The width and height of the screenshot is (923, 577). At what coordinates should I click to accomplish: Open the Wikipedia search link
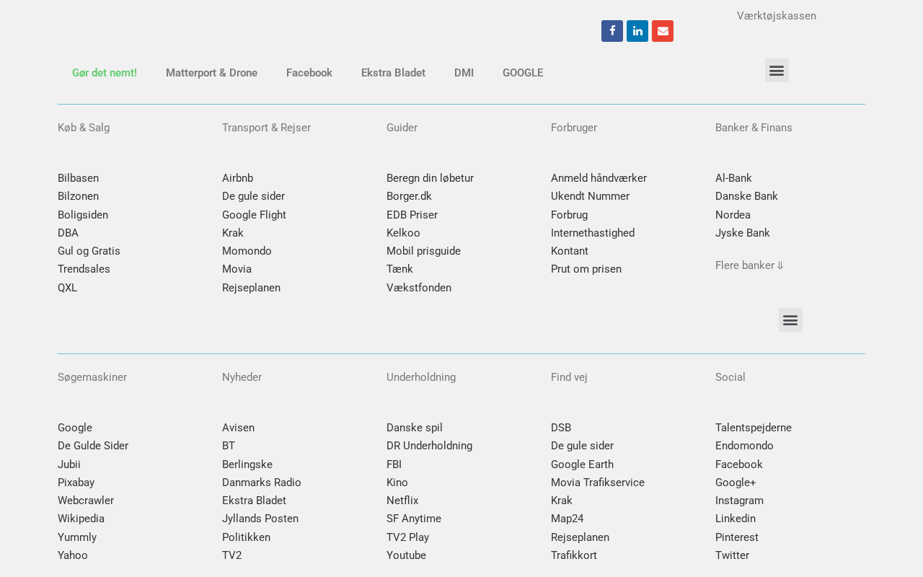tap(81, 519)
